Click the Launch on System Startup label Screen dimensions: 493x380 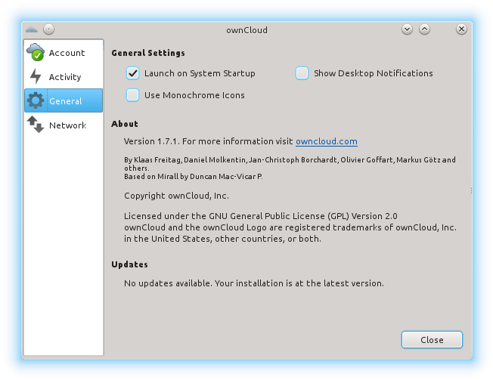pyautogui.click(x=200, y=73)
